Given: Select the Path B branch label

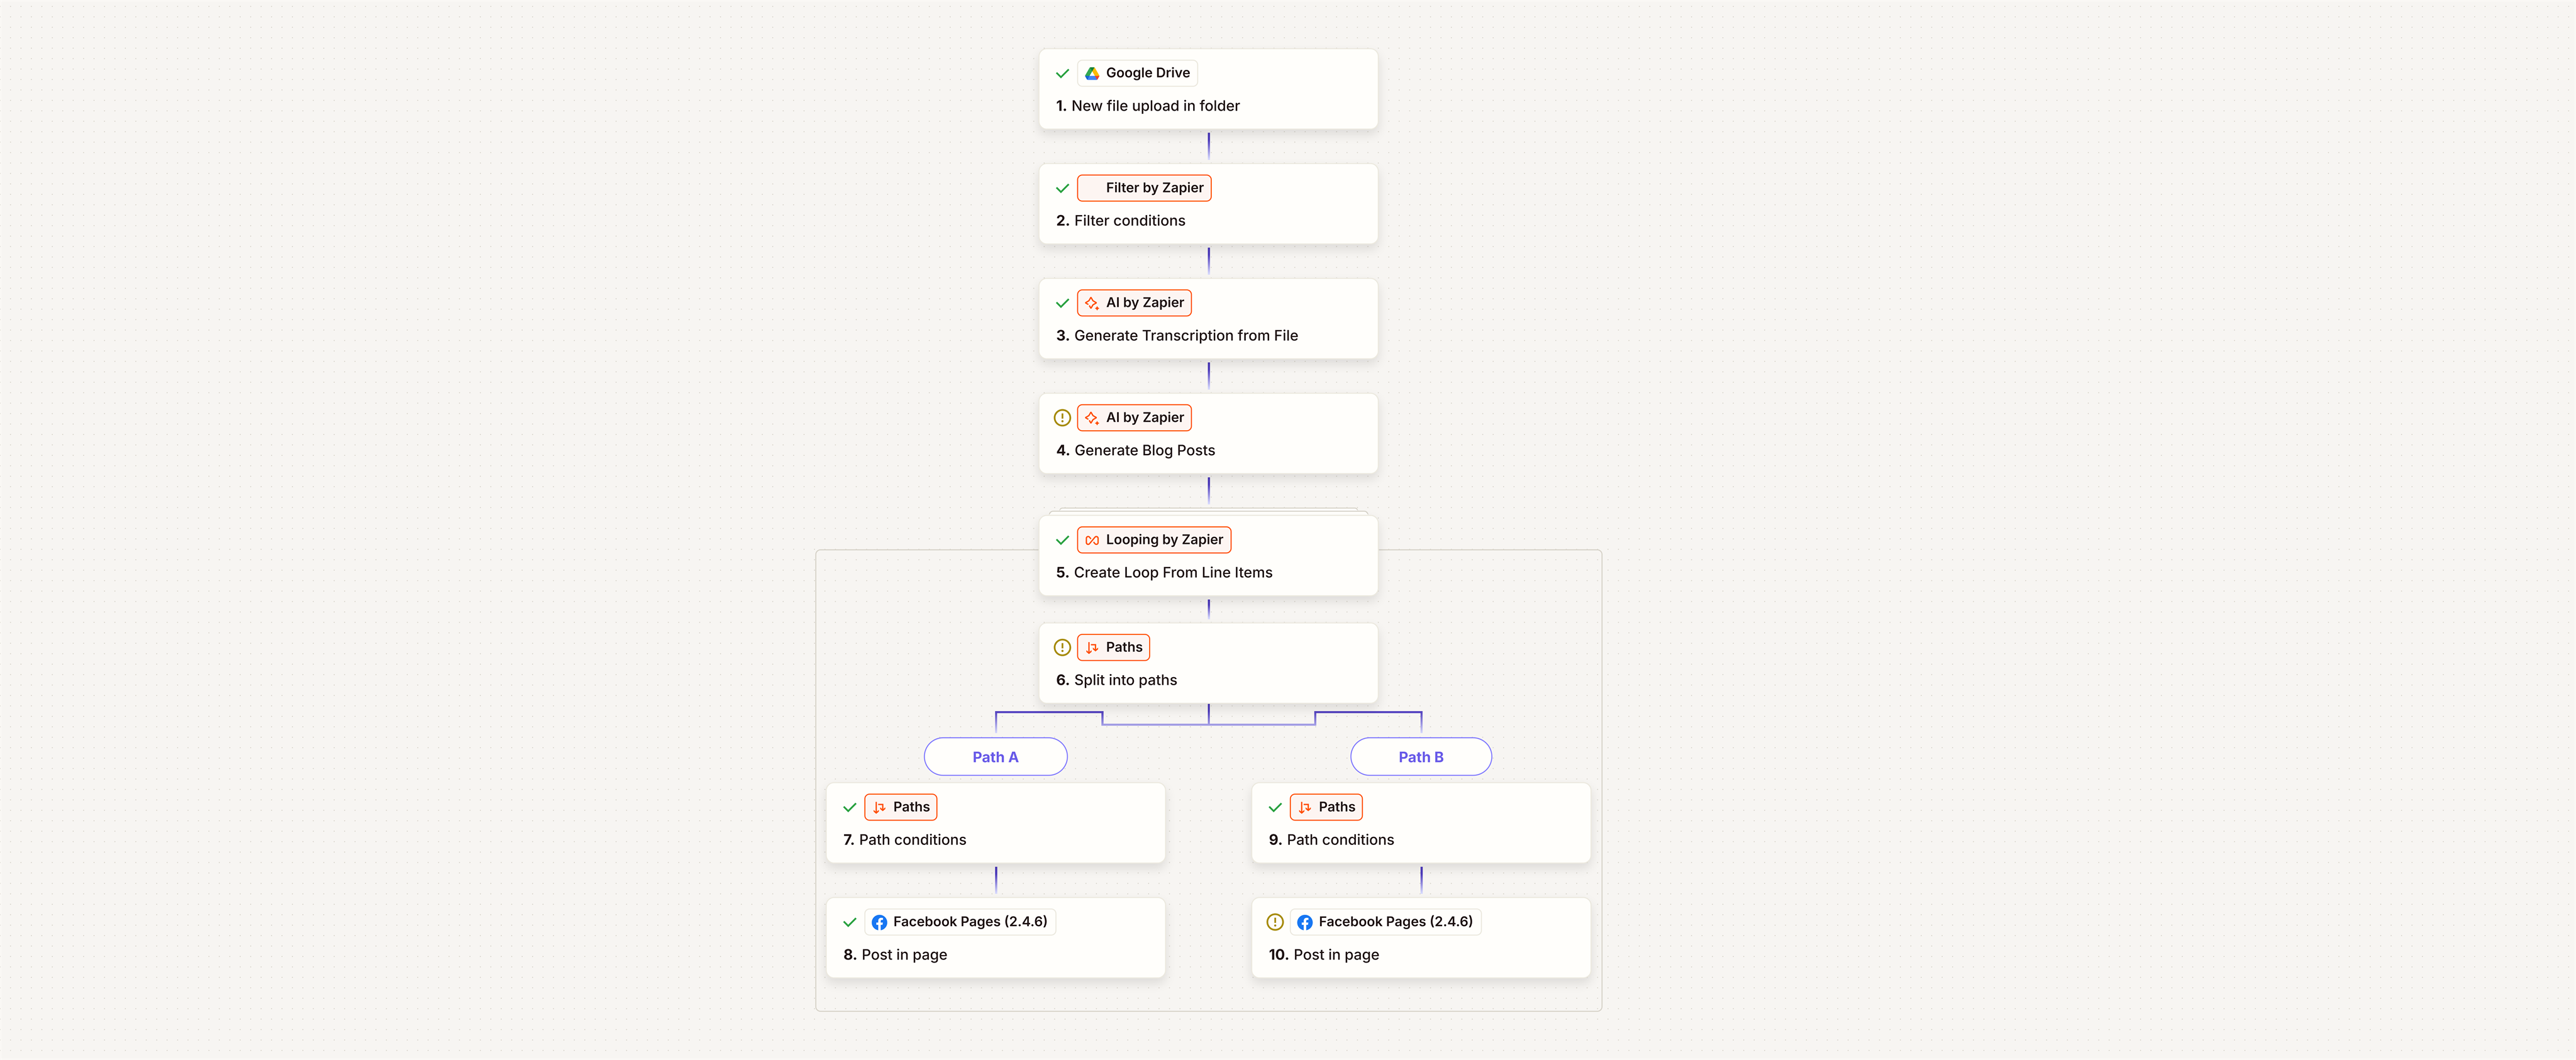Looking at the screenshot, I should [x=1421, y=757].
